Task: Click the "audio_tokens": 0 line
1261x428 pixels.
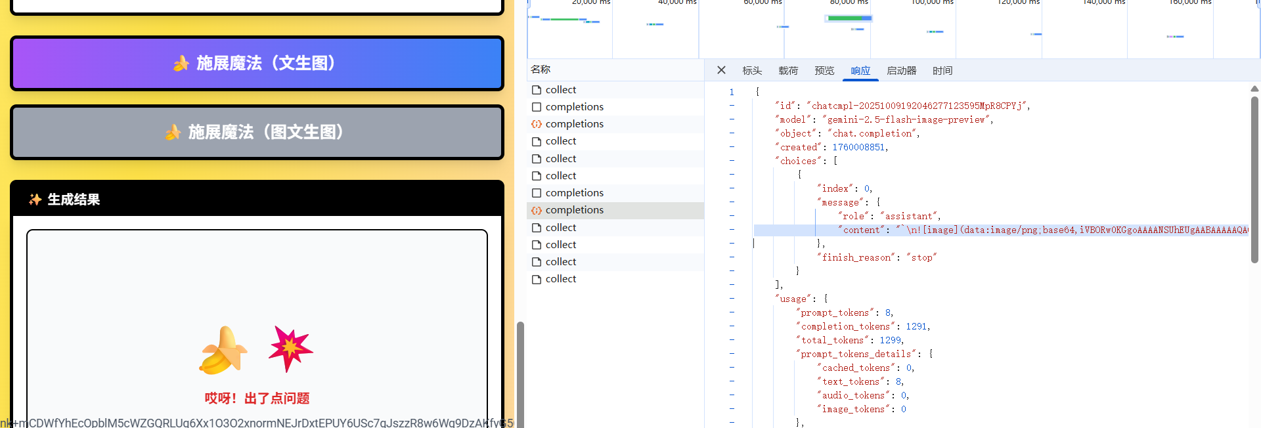Action: pyautogui.click(x=863, y=395)
